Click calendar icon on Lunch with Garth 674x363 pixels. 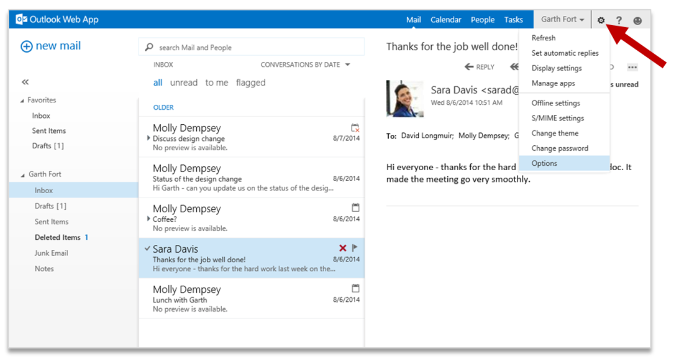click(355, 288)
